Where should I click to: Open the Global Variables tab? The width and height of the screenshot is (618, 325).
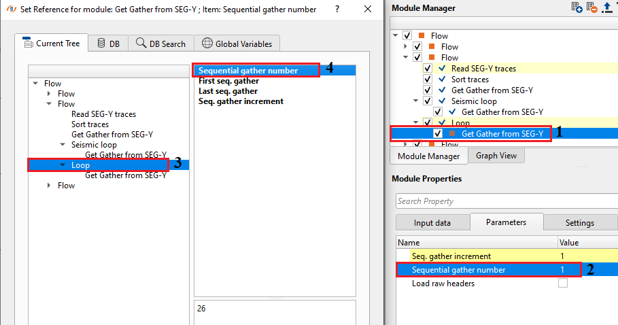[237, 44]
